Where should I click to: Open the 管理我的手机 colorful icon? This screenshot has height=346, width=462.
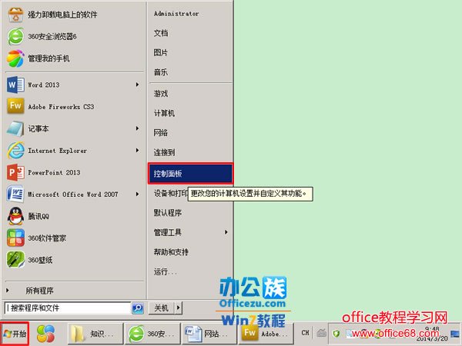(15, 58)
